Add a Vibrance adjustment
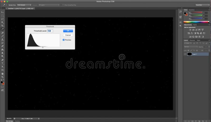The height and width of the screenshot is (122, 211). [x=203, y=30]
